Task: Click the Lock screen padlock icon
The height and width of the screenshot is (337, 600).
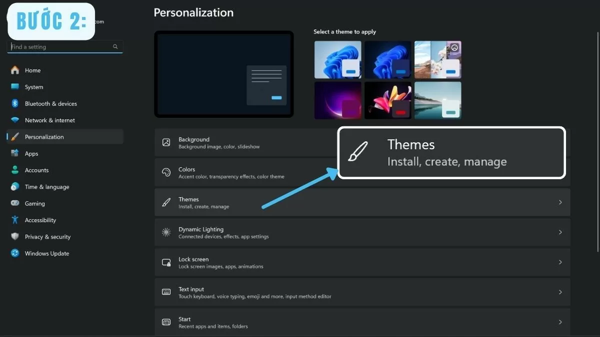Action: 166,262
